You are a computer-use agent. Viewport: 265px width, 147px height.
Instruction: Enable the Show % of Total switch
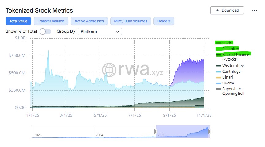pos(45,31)
